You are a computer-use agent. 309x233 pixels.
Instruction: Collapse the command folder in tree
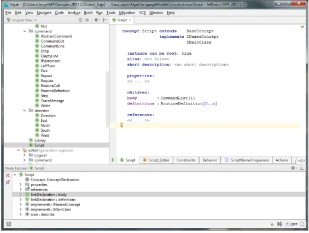[25, 31]
